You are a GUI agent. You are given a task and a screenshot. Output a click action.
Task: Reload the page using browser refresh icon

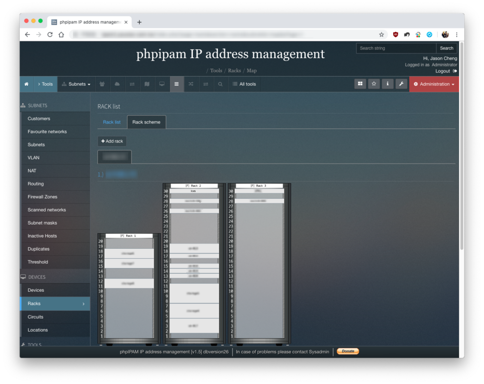click(50, 35)
